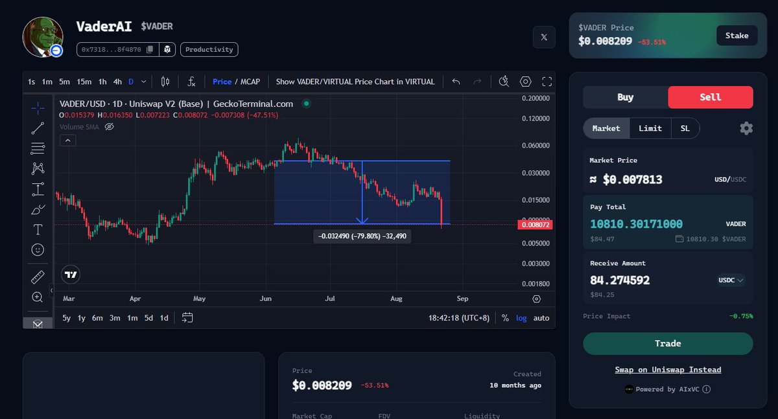Open trade settings gear icon

click(746, 128)
